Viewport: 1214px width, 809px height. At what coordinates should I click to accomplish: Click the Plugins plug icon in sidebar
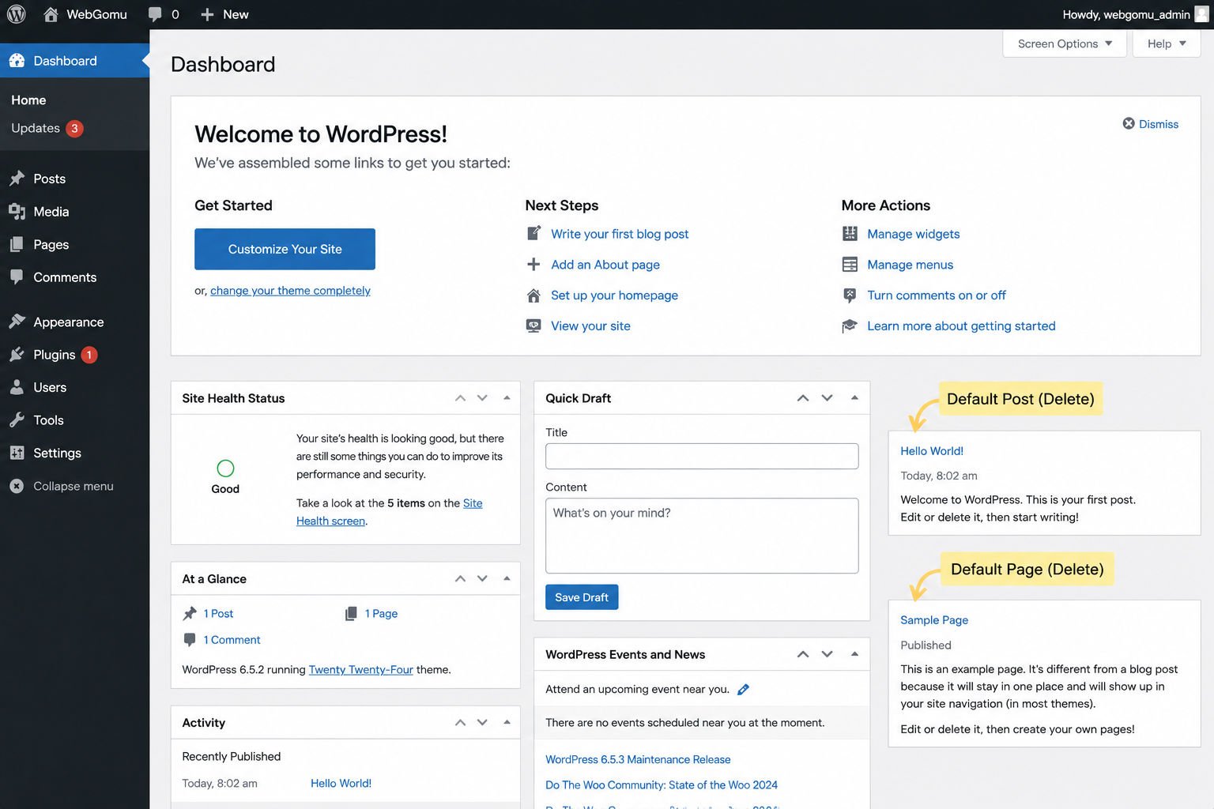coord(17,355)
